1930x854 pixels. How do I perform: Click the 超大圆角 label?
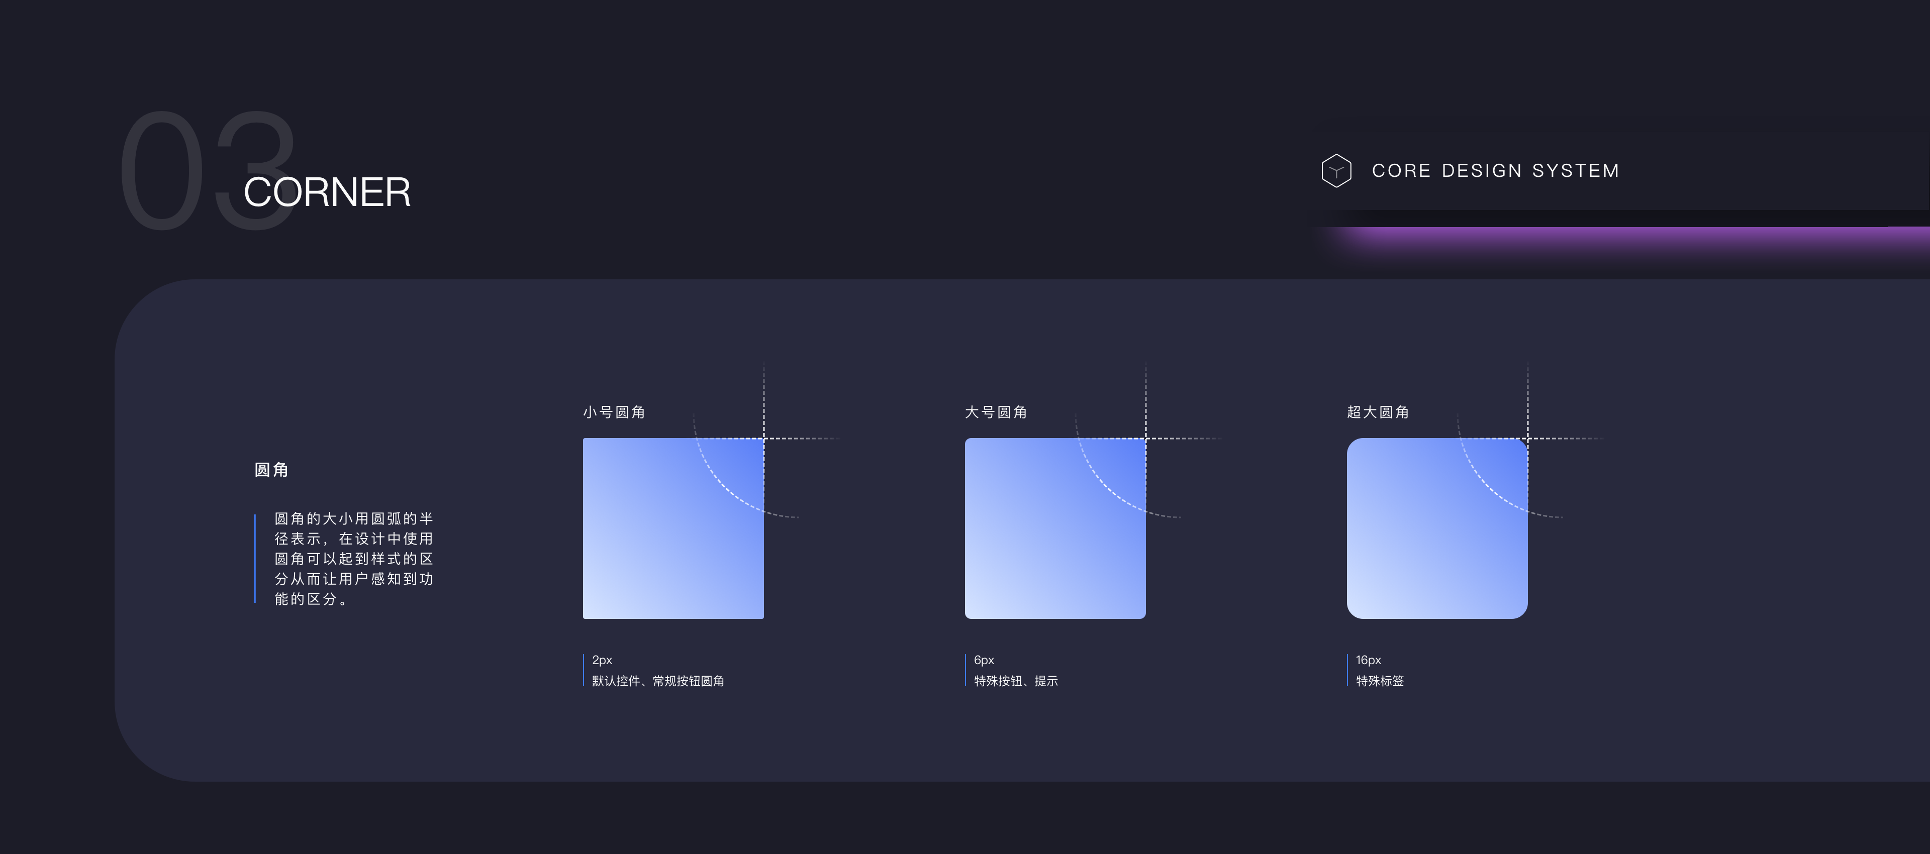click(1378, 412)
